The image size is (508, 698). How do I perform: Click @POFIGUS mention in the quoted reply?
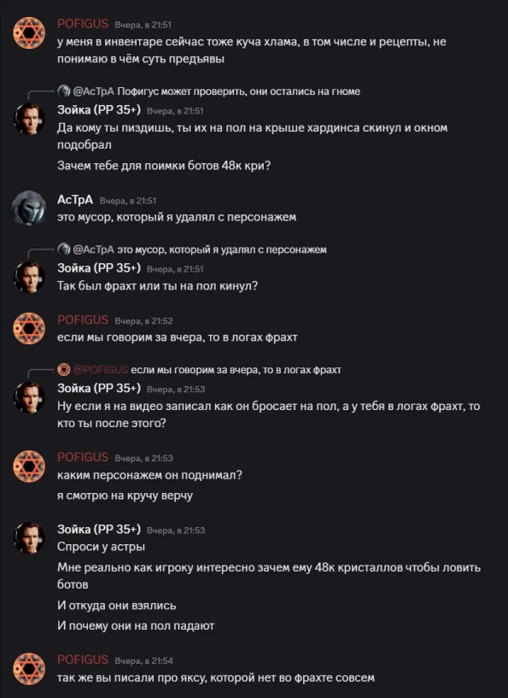click(x=100, y=369)
